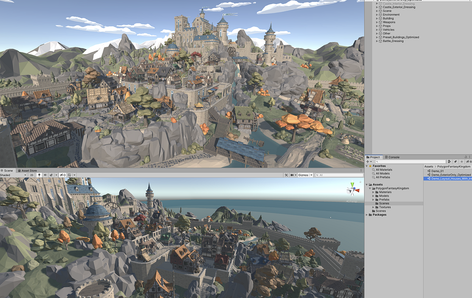
Task: Collapse the PolygonFantasyKingdom folder arrow
Action: click(x=370, y=188)
